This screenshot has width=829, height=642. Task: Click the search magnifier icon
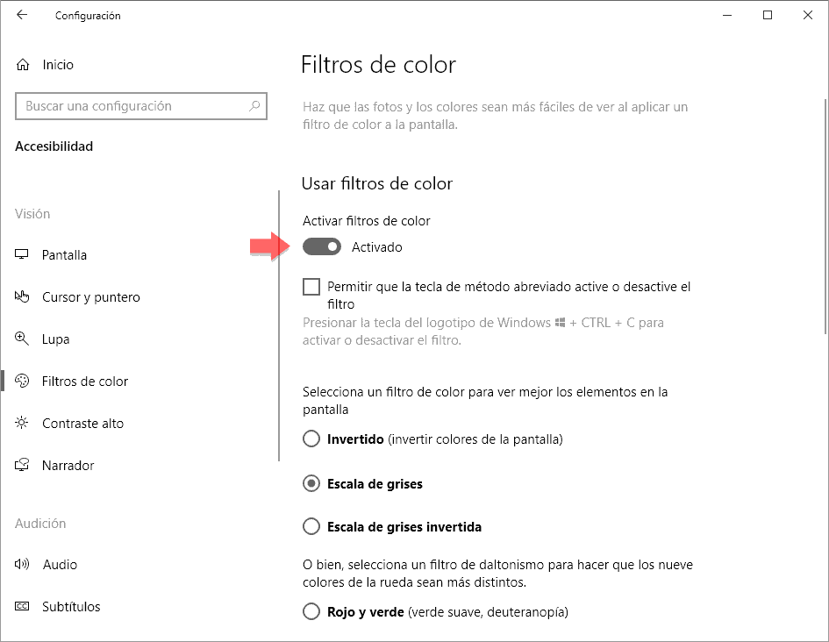coord(254,106)
